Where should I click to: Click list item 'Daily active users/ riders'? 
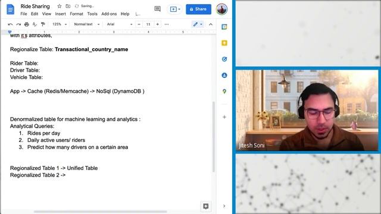pos(56,140)
